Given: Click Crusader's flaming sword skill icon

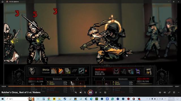Looking at the screenshot, I should [x=61, y=71].
